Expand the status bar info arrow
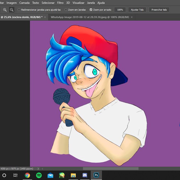 [x=38, y=169]
